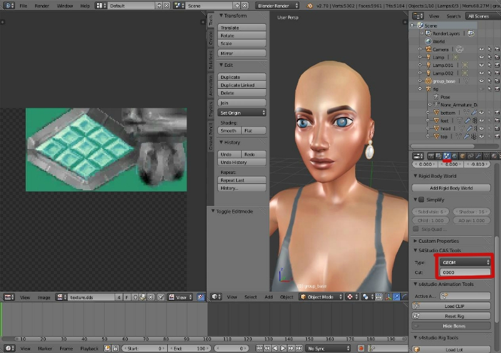
Task: Click the Undo History button
Action: click(x=242, y=162)
